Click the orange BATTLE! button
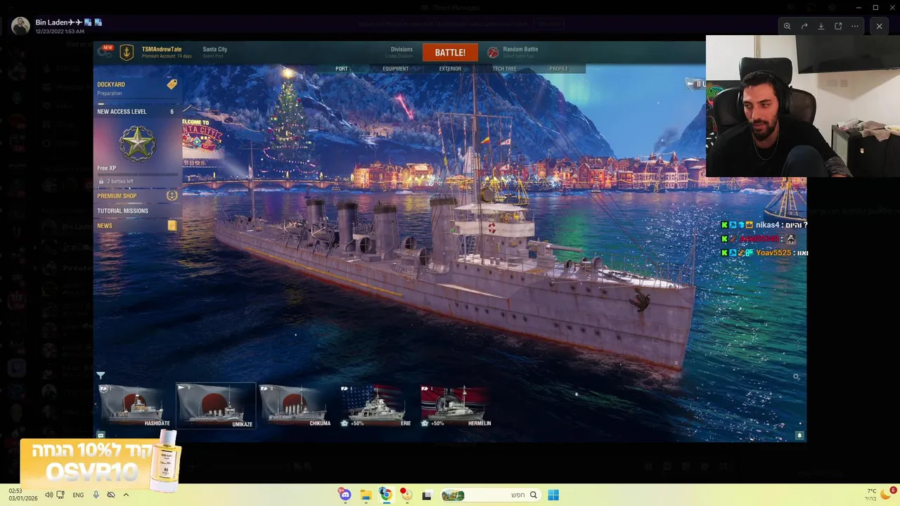 450,53
